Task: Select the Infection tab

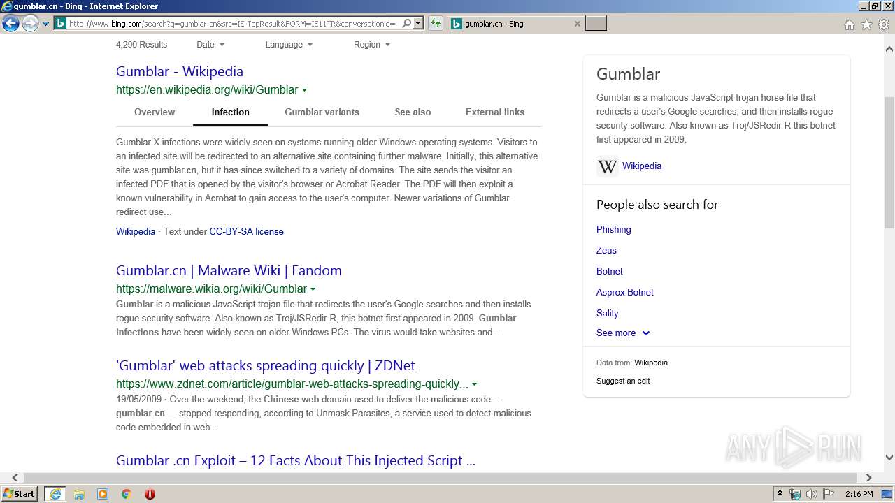Action: click(x=230, y=112)
